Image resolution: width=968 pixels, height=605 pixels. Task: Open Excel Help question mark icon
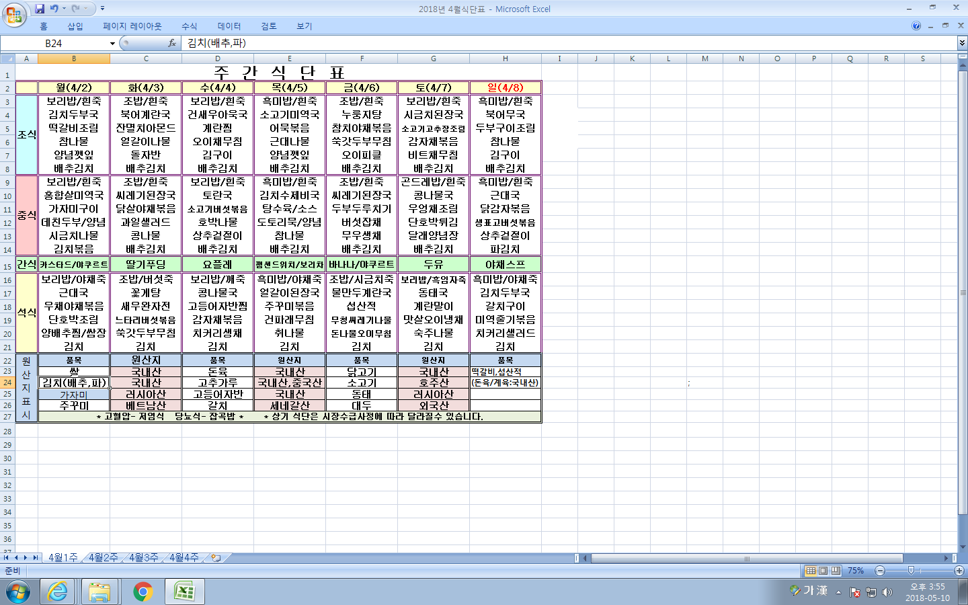pyautogui.click(x=916, y=26)
